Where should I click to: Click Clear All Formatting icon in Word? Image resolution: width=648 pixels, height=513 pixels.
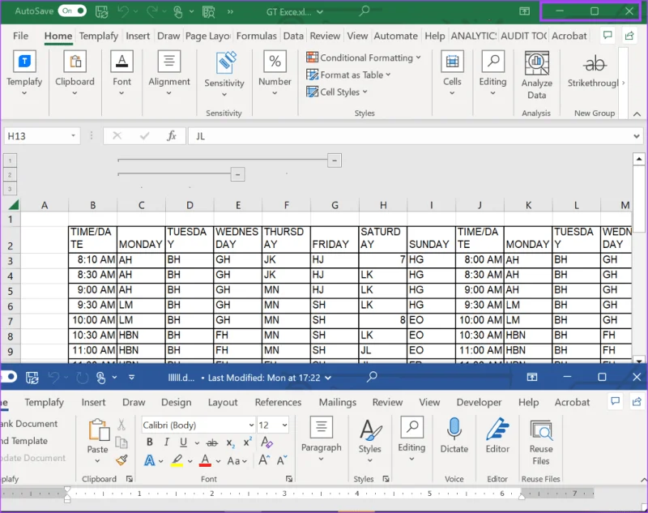coord(266,442)
